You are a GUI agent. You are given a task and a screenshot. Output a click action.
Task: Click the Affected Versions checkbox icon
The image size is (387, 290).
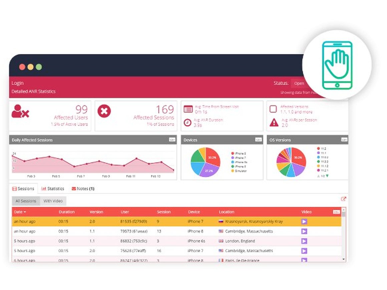(273, 109)
